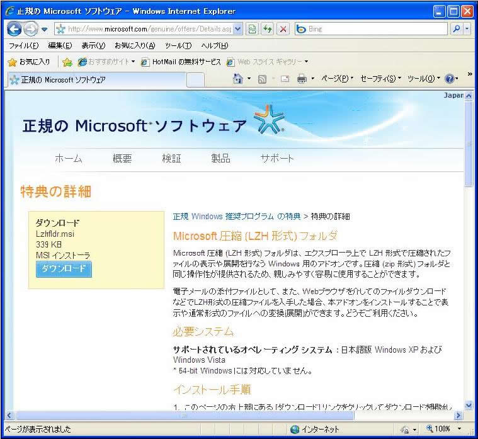Click the インストール手順 heading
This screenshot has height=439, width=478.
point(212,389)
